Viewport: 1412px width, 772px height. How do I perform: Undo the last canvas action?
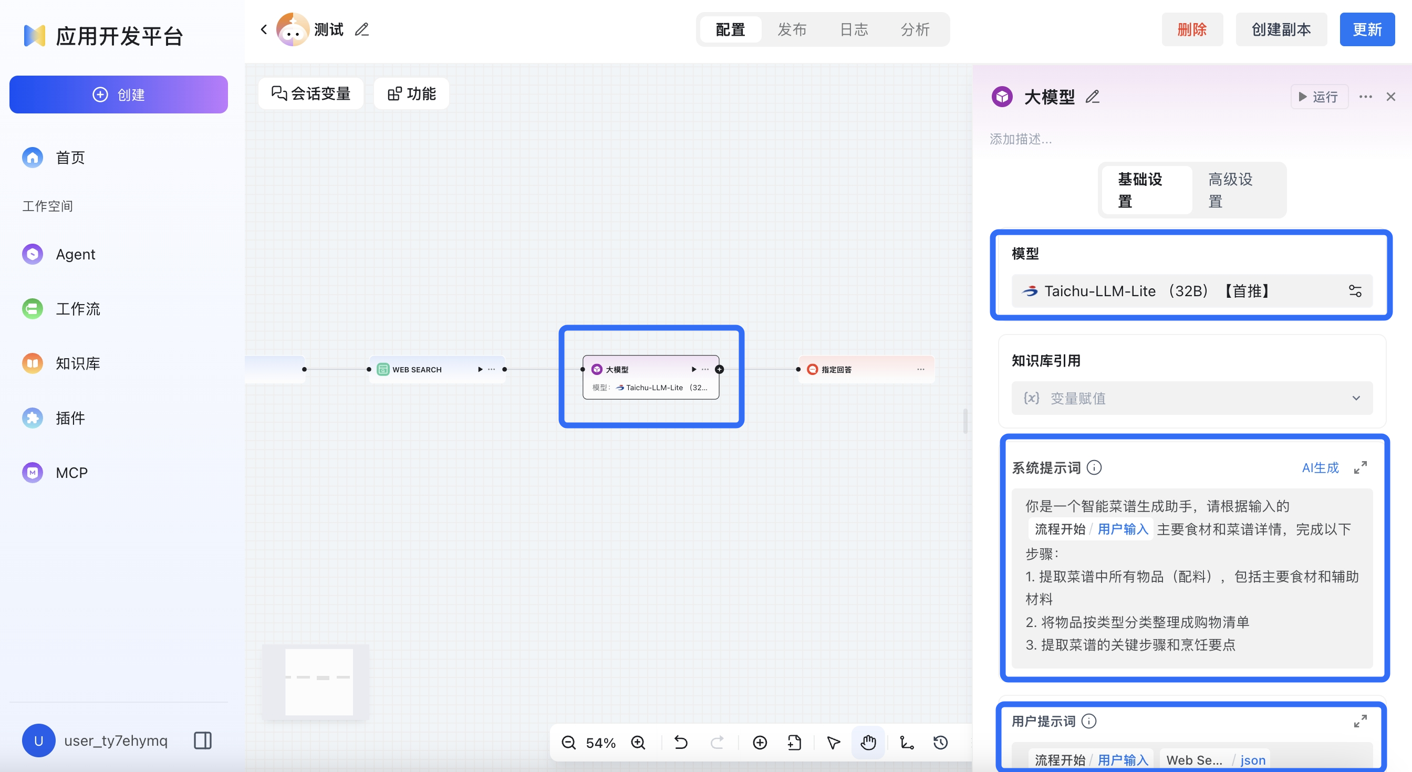point(681,743)
